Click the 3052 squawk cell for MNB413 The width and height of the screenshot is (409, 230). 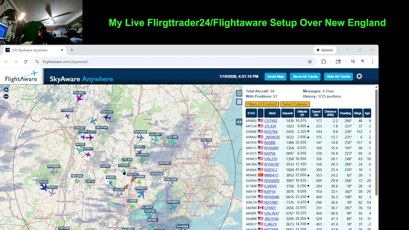pos(288,175)
